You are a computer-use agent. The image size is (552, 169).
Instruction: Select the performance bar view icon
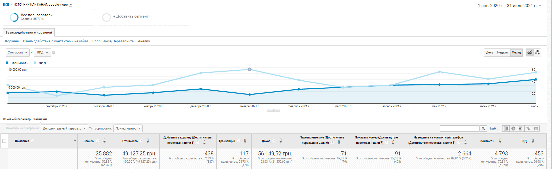521,128
